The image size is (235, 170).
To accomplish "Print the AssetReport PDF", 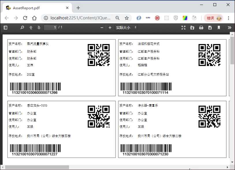I will (201, 28).
